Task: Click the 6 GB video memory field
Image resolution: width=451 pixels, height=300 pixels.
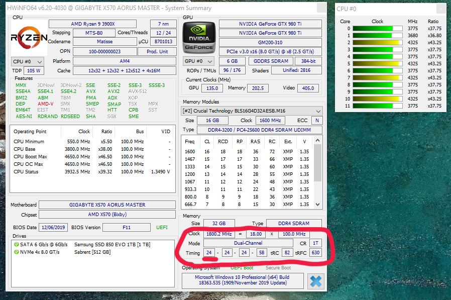Action: pyautogui.click(x=232, y=61)
